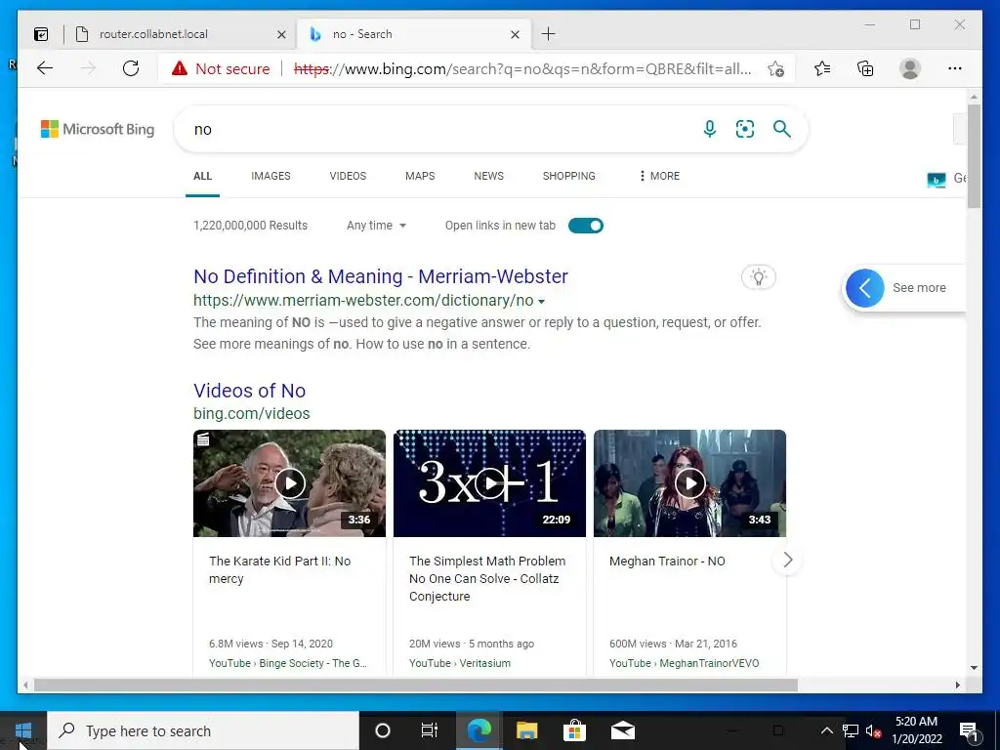Open the bing.com/videos link
The height and width of the screenshot is (750, 1000).
(x=251, y=413)
